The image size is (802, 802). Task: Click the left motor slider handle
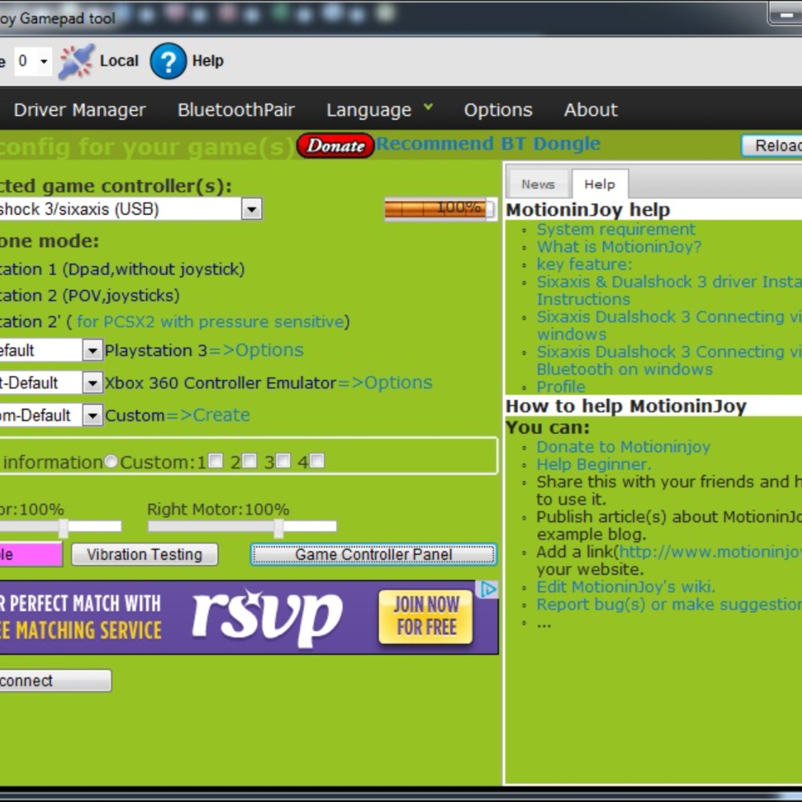click(63, 528)
